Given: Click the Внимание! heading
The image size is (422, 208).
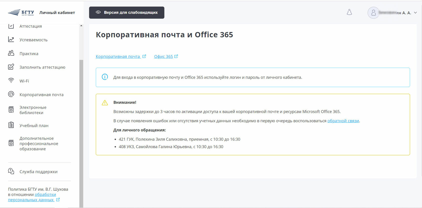Looking at the screenshot, I should 125,102.
